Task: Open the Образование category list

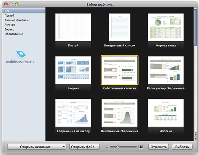Action: point(14,34)
